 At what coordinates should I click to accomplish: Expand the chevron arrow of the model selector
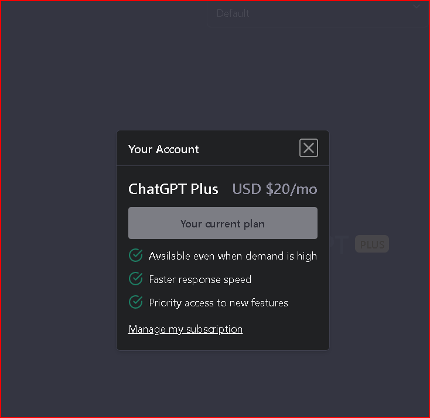[x=417, y=7]
